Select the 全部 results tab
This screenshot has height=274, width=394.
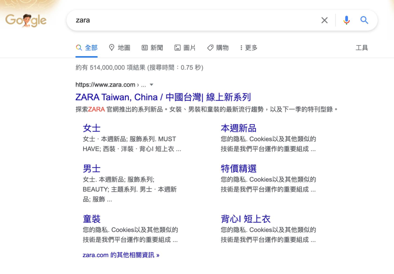pos(87,47)
